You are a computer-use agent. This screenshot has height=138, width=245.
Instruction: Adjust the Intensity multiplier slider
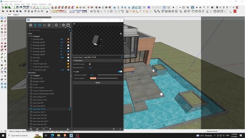click(x=110, y=75)
